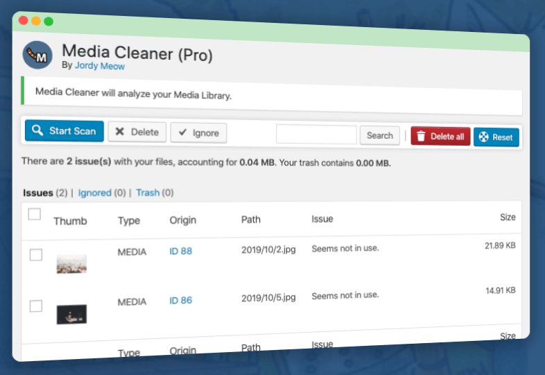The image size is (545, 375).
Task: Check the box for 2019/10/2.jpg row
Action: coord(36,255)
